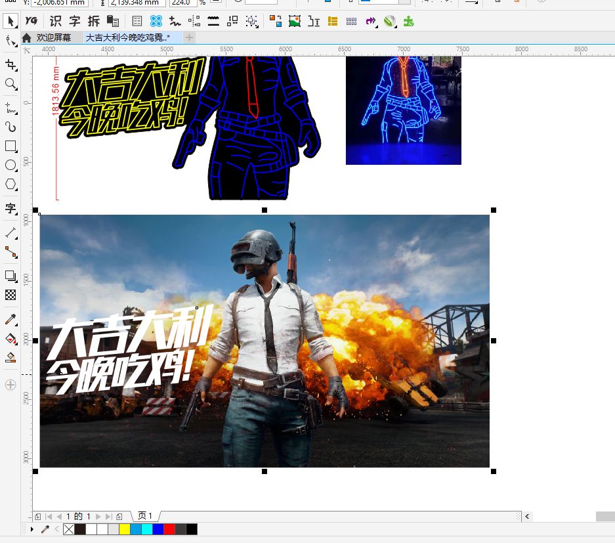Click the YG plugin icon
The height and width of the screenshot is (543, 615).
[32, 21]
